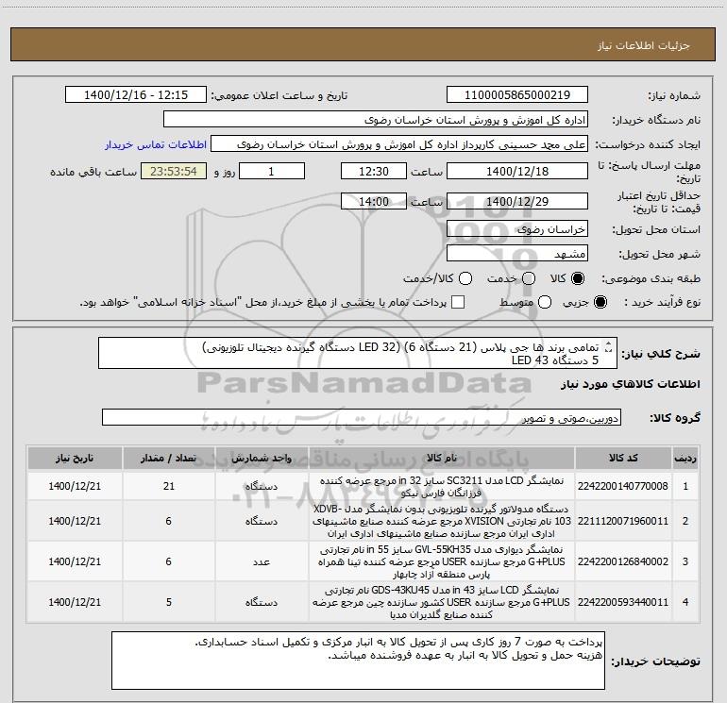Select the کالا/خدمت radio button
The image size is (727, 703).
click(465, 278)
